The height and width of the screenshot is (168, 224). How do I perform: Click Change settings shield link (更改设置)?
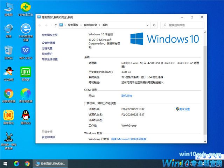point(183,109)
